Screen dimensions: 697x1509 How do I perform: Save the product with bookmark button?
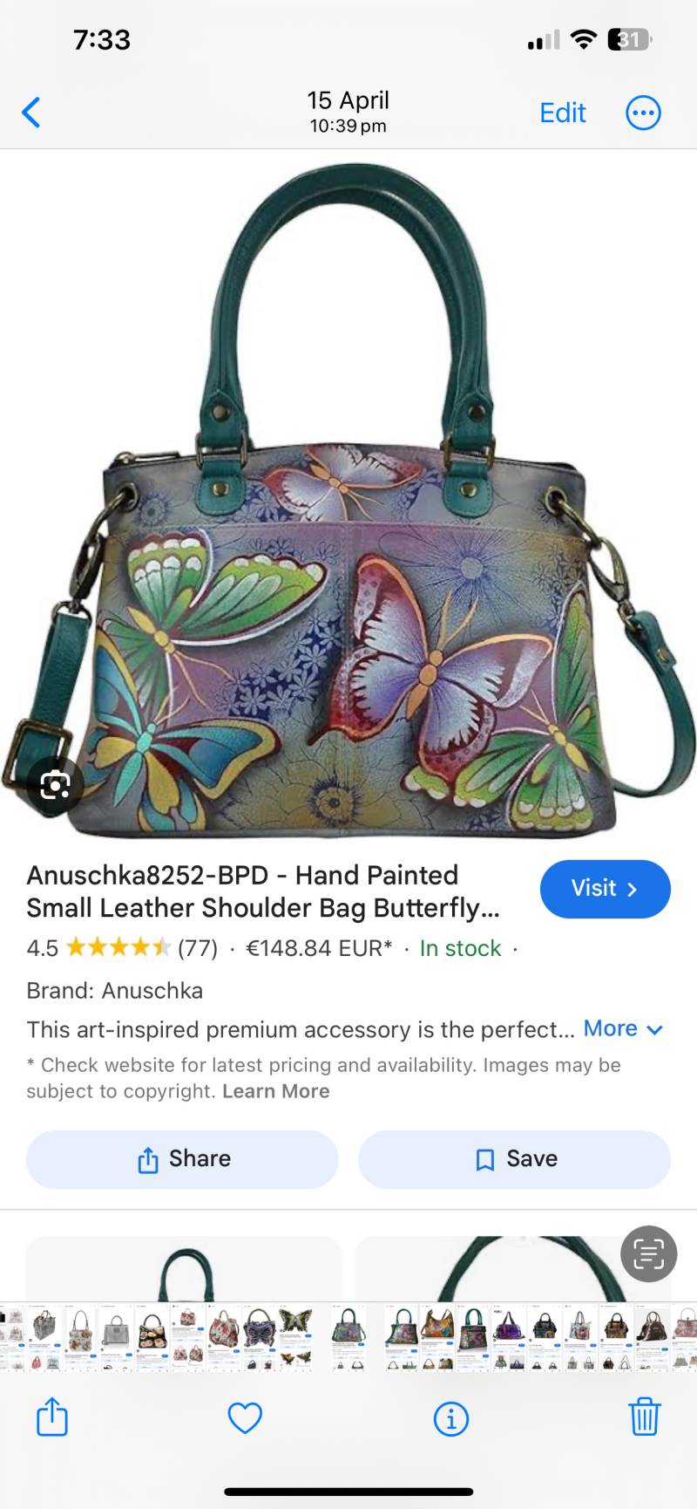[515, 1159]
